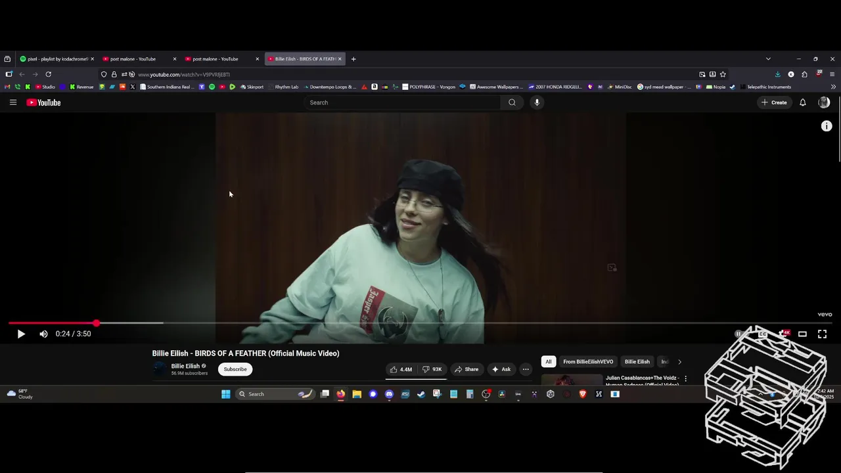
Task: Subscribe to the Billie Eilish channel
Action: coord(235,369)
